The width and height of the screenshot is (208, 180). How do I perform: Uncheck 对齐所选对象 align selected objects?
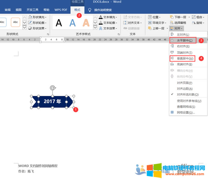coord(188,94)
